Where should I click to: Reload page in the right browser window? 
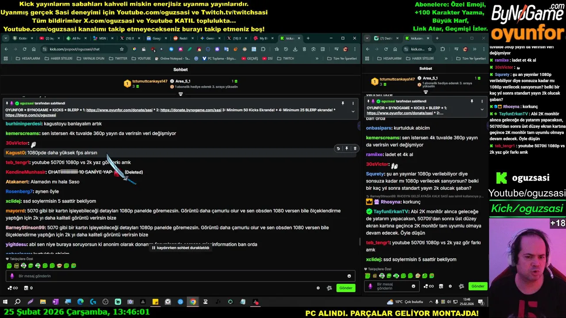point(386,49)
